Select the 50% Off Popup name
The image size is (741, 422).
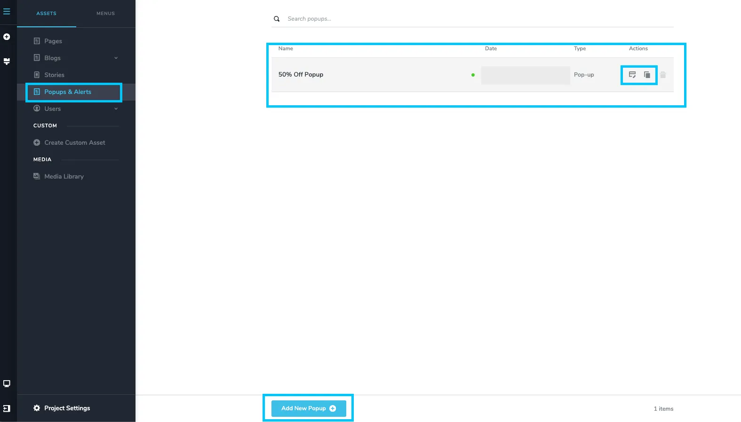click(x=301, y=75)
